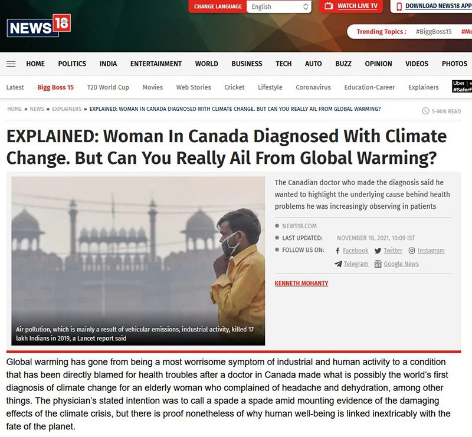The width and height of the screenshot is (472, 437).
Task: Click the phone icon for Download app
Action: click(x=399, y=6)
